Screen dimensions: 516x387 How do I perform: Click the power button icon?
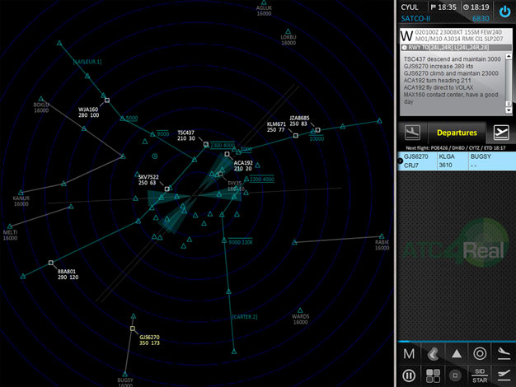504,12
